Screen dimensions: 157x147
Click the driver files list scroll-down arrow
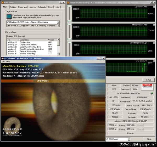click(x=58, y=54)
